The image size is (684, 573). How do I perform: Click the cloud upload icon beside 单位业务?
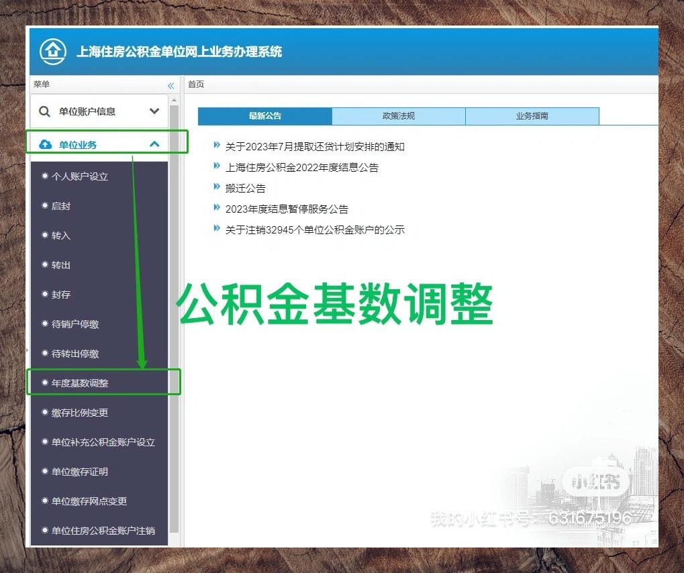[x=45, y=144]
